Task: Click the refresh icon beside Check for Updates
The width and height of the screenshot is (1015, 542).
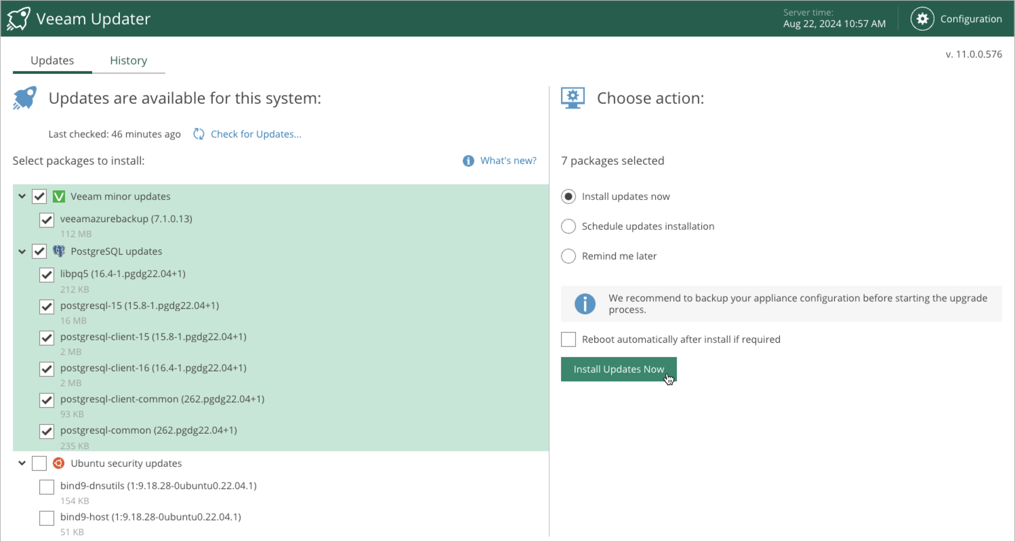Action: pos(199,134)
